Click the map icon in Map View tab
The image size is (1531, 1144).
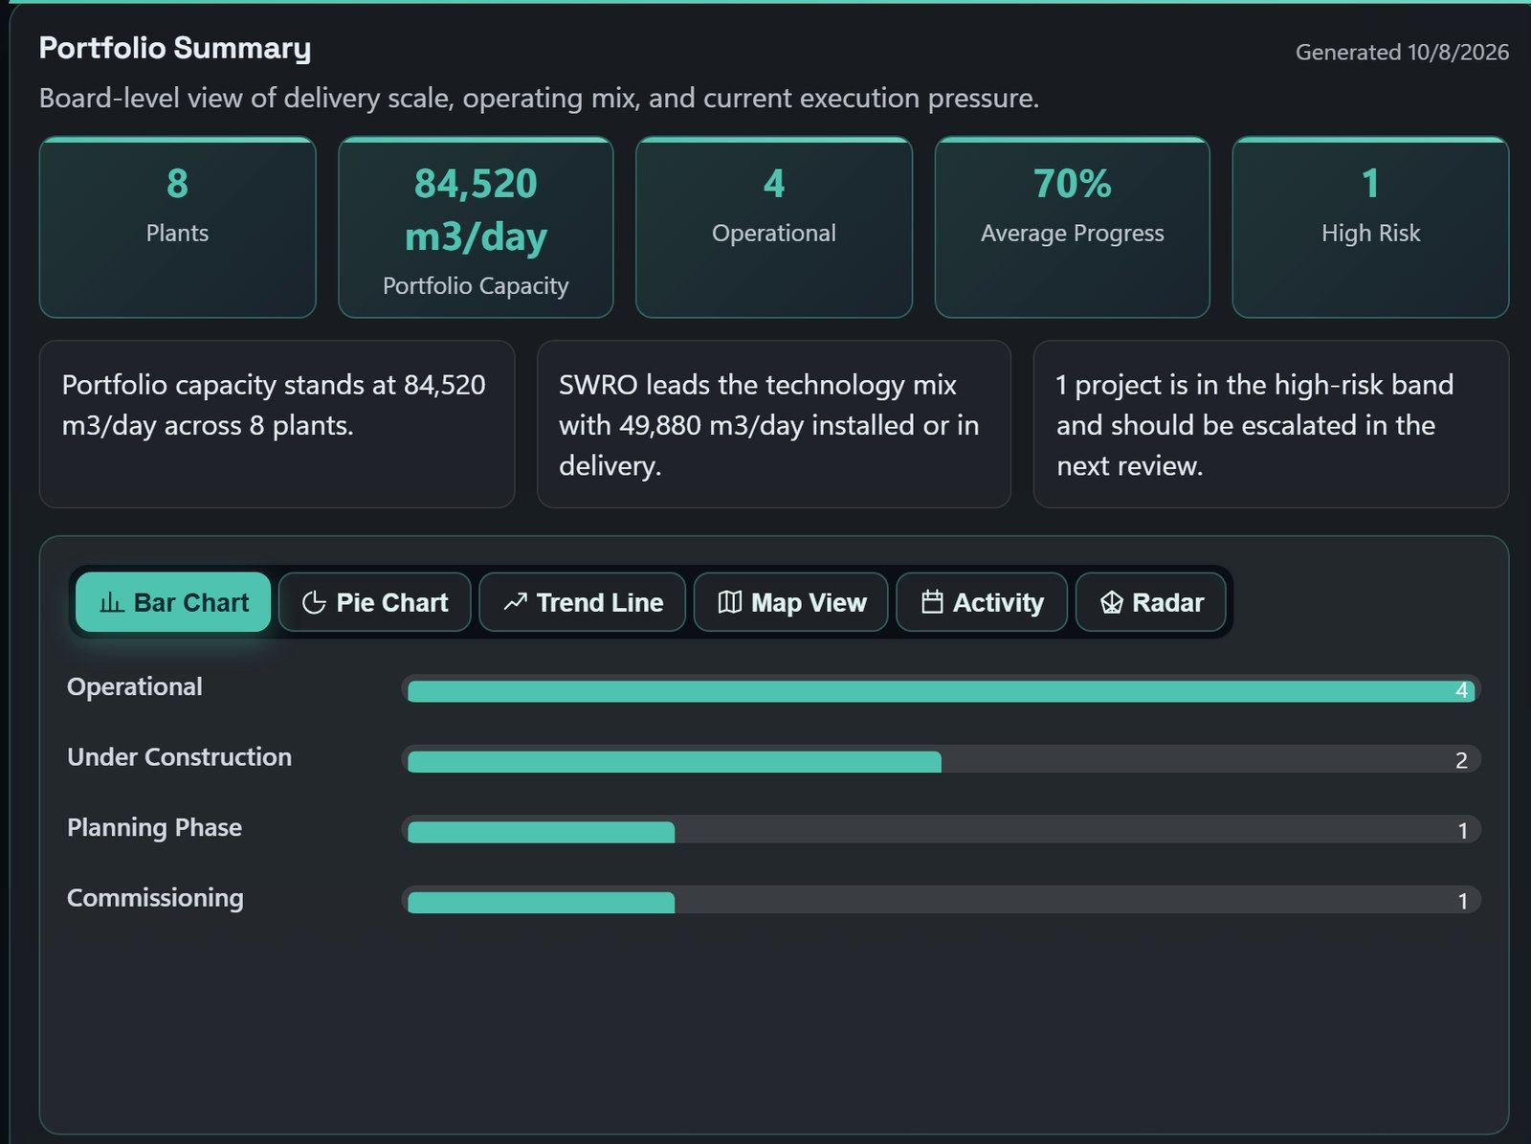tap(729, 602)
